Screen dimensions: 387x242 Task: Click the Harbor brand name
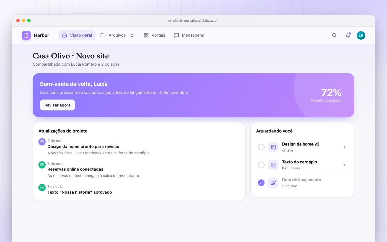point(41,35)
